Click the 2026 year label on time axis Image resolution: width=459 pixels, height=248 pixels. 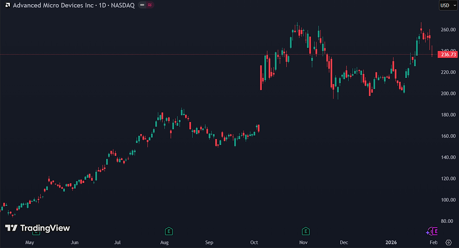coord(391,242)
